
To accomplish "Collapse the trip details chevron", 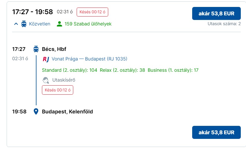I will pyautogui.click(x=16, y=24).
